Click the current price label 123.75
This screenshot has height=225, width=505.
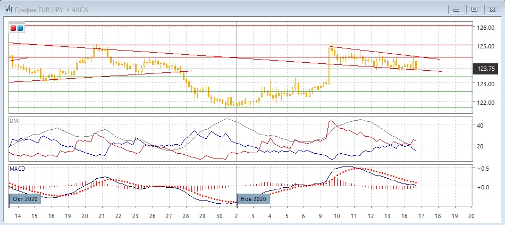(486, 69)
